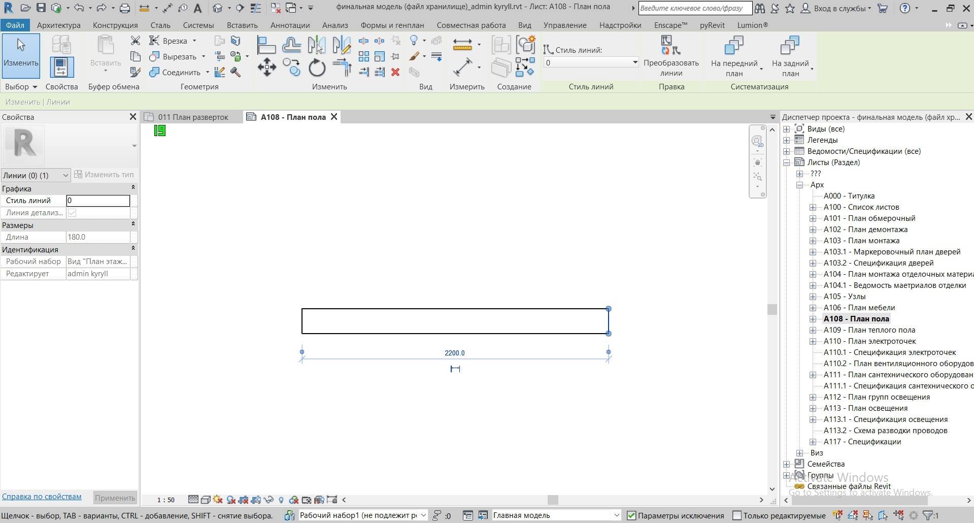This screenshot has height=523, width=974.
Task: Switch to the pyRevit ribbon tab
Action: 712,25
